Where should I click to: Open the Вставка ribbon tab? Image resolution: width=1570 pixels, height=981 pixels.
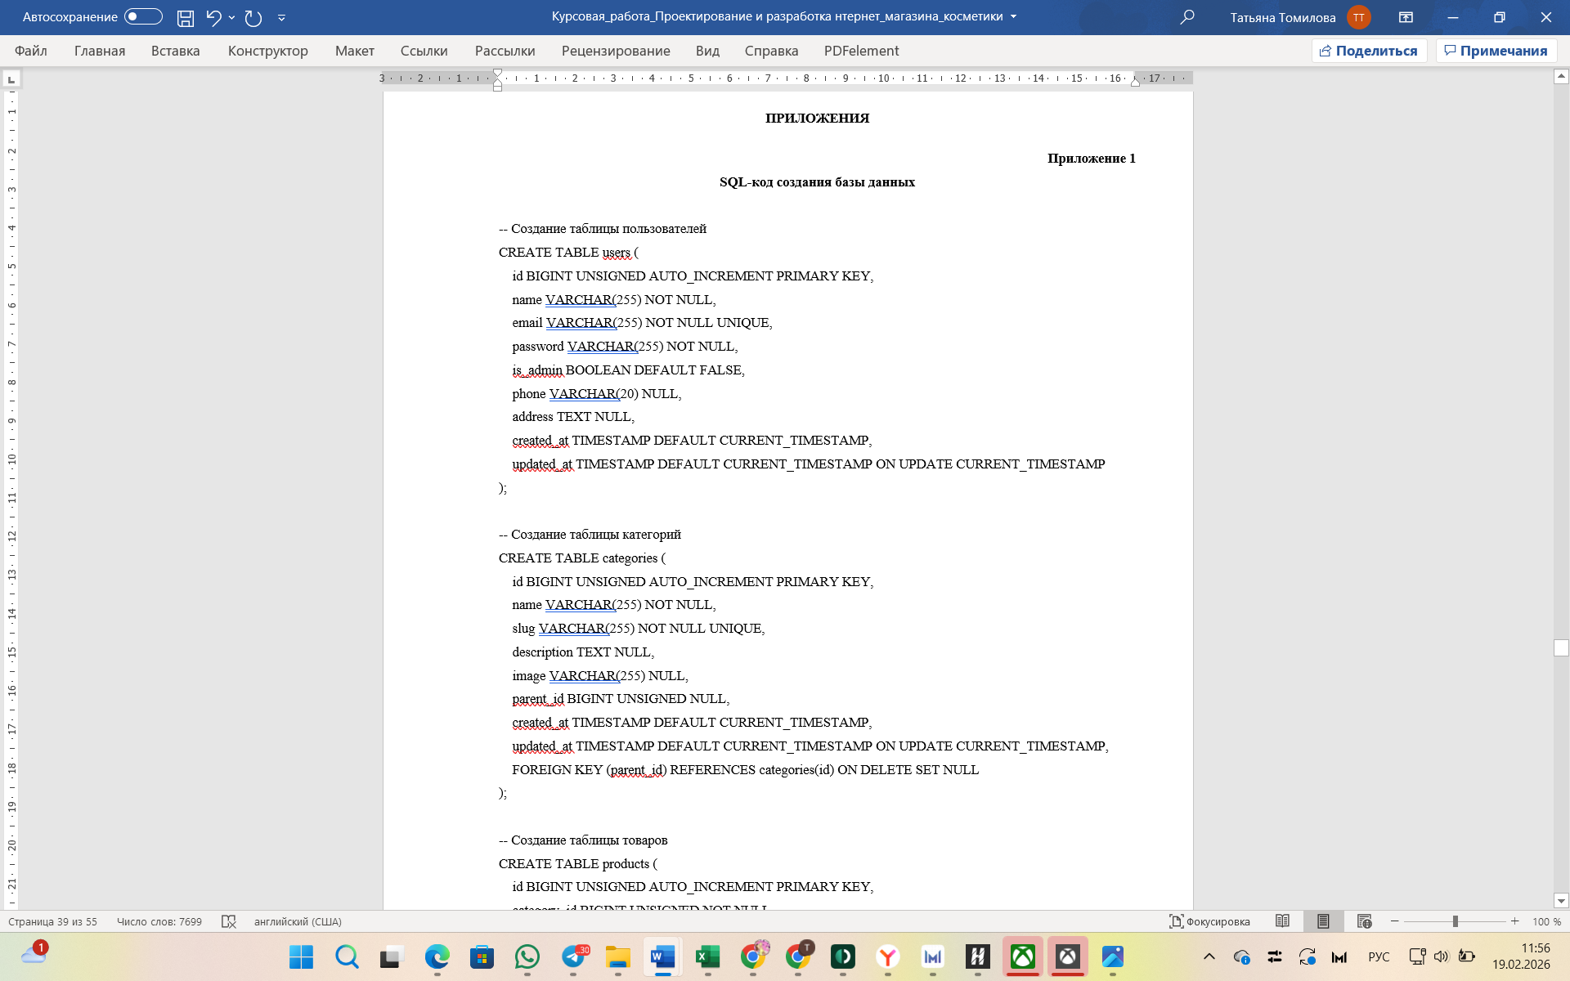click(175, 51)
